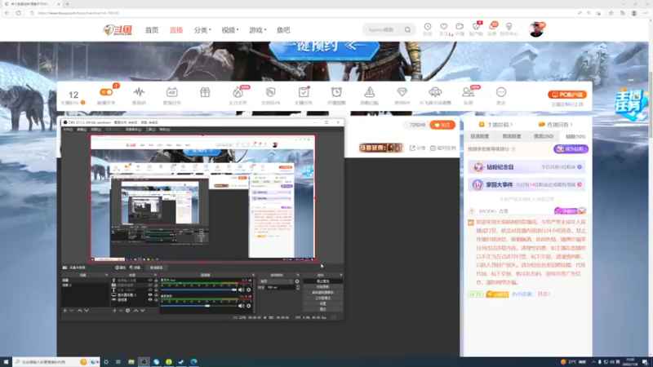653x367 pixels.
Task: Click Windows Start button
Action: point(6,362)
